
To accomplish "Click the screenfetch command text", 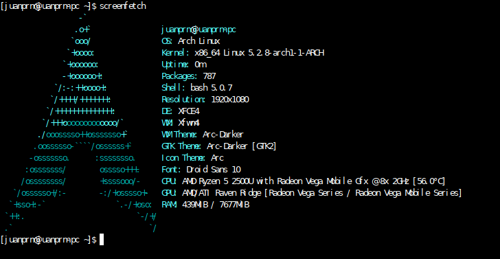I will click(123, 6).
